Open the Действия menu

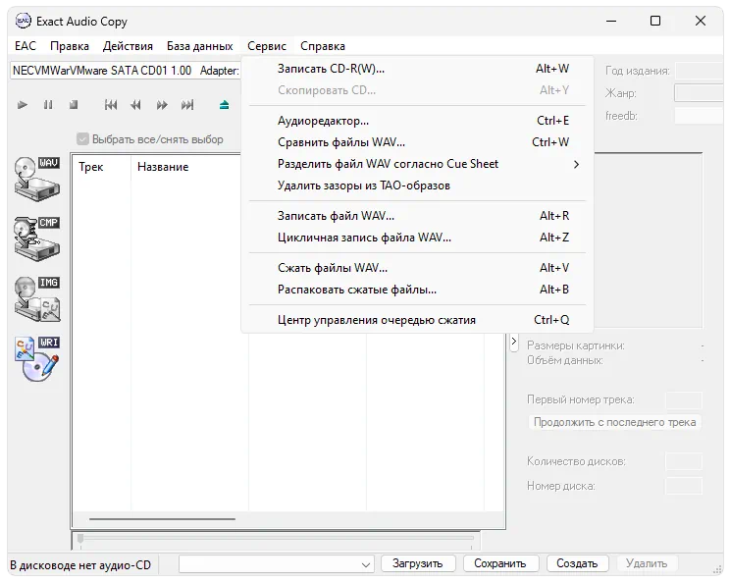click(128, 46)
